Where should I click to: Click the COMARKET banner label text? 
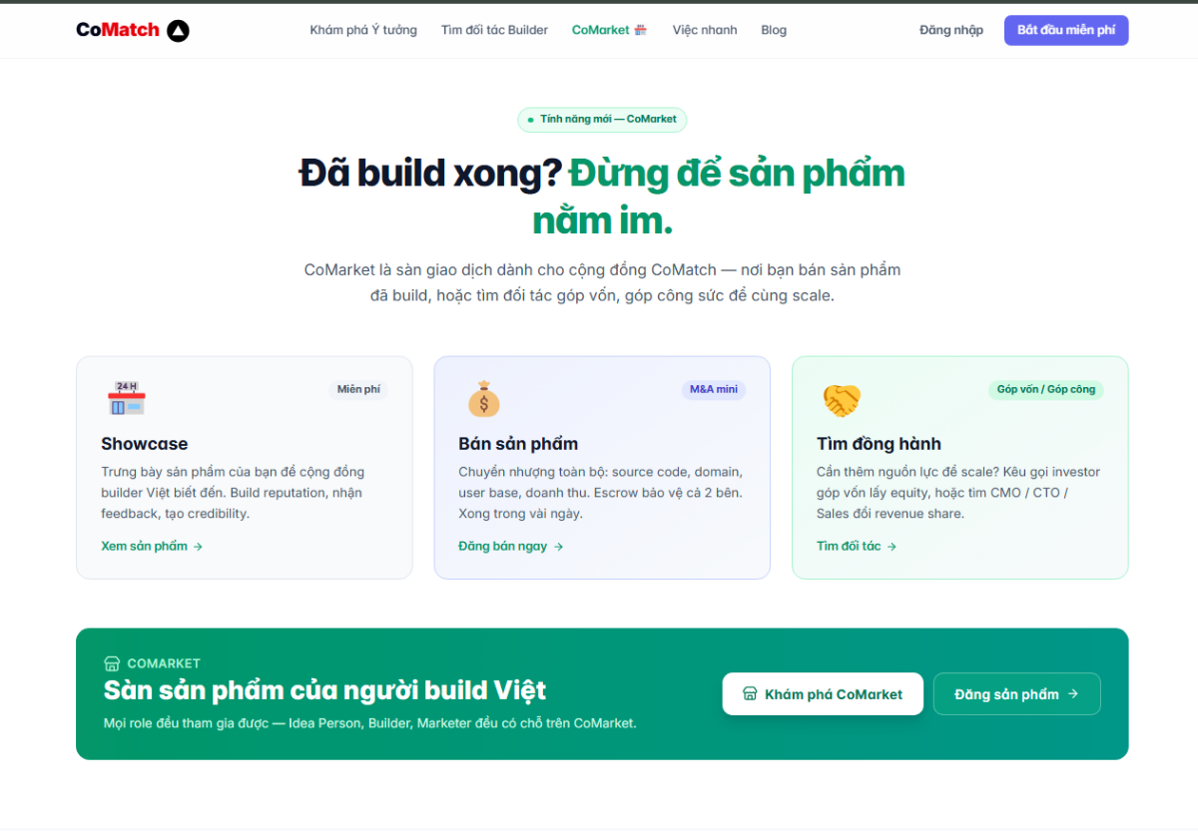(x=164, y=663)
